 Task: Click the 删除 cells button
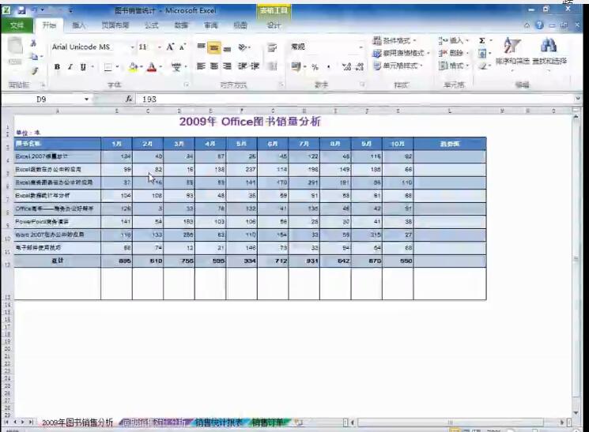click(x=455, y=53)
